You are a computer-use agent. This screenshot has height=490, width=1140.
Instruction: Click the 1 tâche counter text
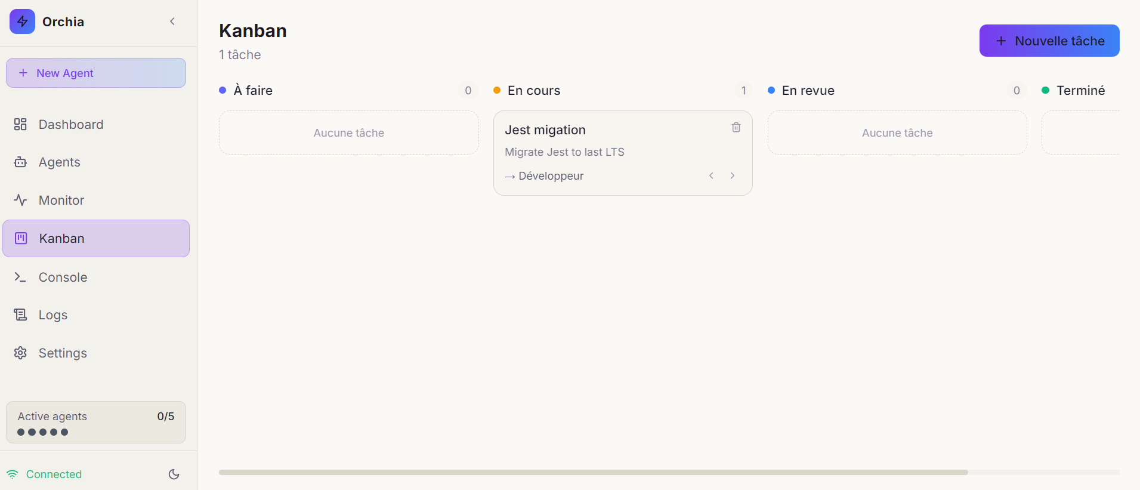[240, 55]
